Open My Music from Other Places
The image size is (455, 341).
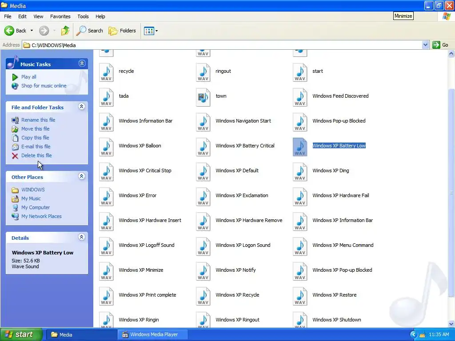click(x=31, y=198)
